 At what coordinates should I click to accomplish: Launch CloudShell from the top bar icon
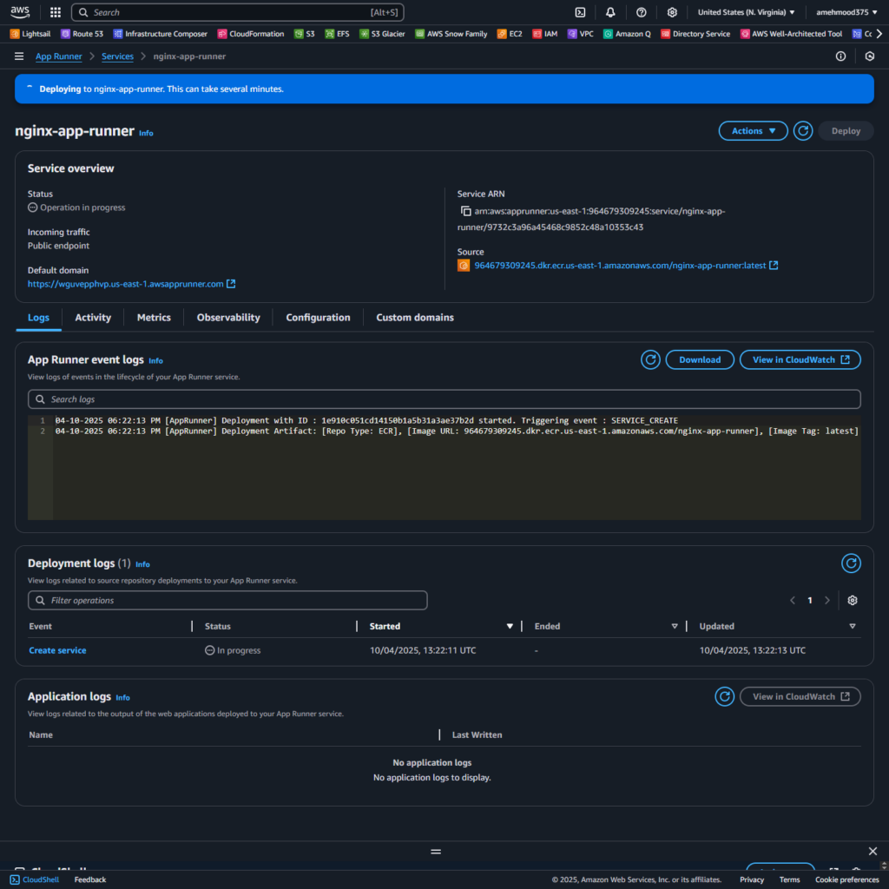coord(580,12)
